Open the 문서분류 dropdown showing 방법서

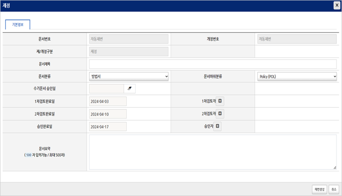(129, 76)
